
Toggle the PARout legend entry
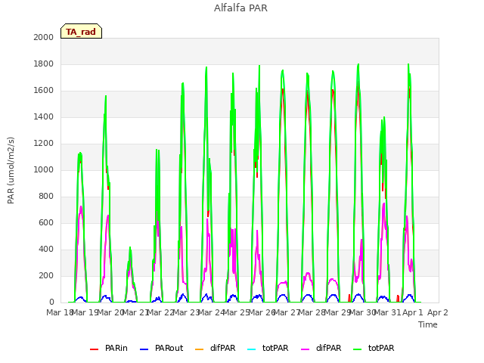point(161,348)
